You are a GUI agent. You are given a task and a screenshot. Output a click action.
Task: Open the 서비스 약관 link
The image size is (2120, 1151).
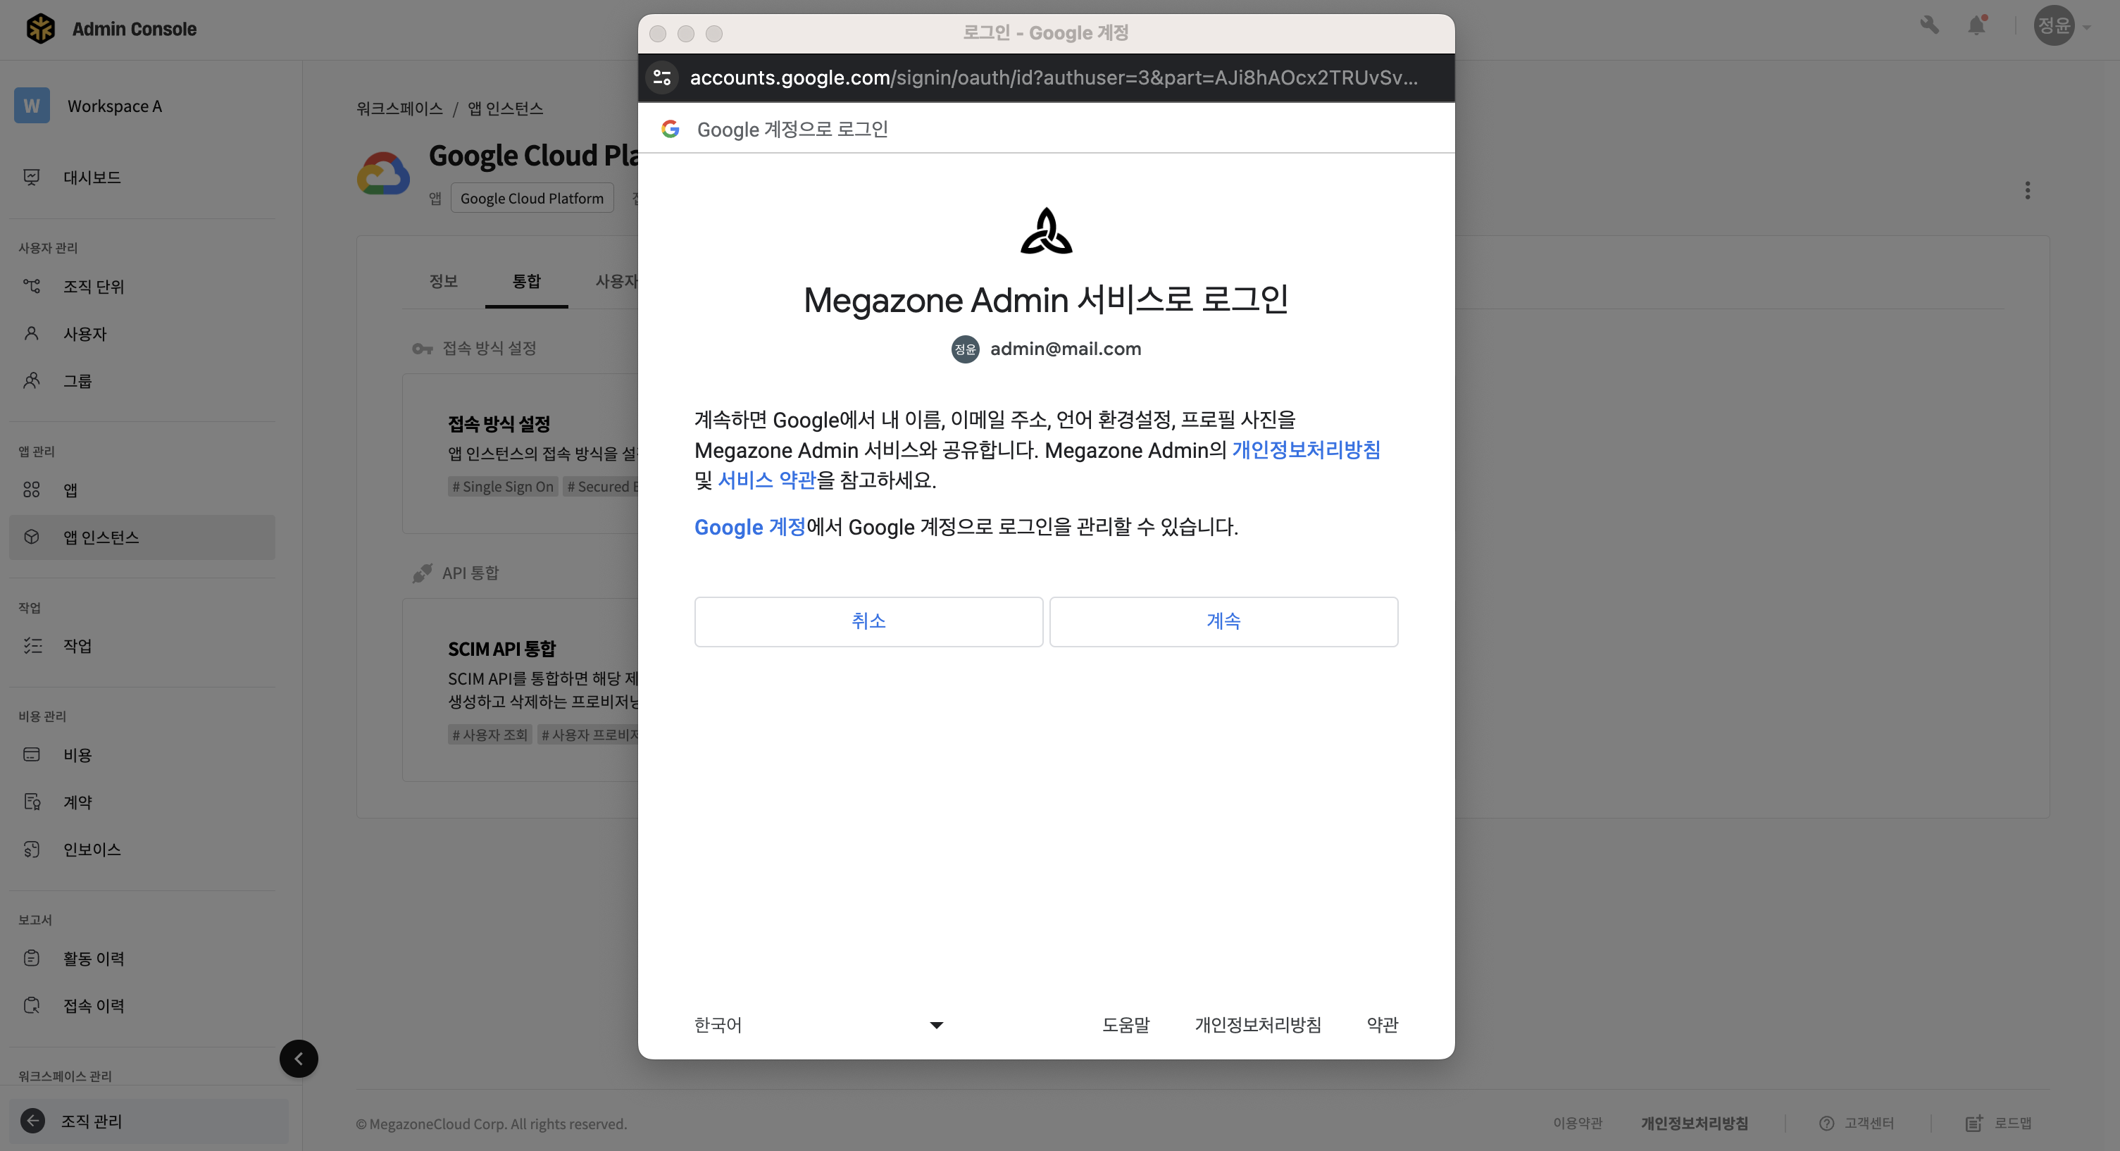767,480
